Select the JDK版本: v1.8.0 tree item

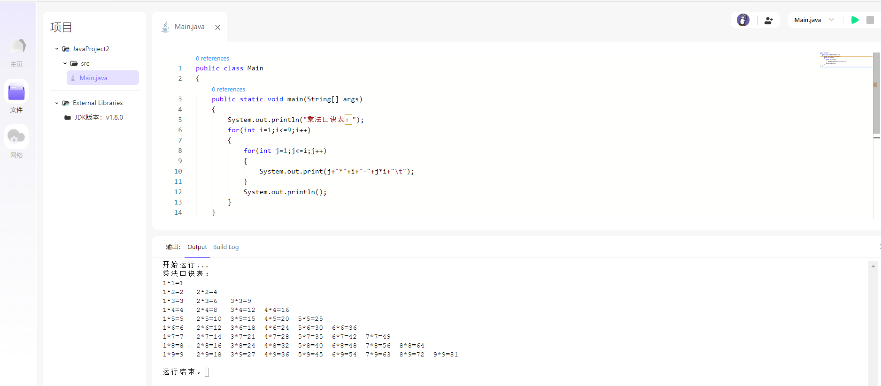[x=99, y=117]
